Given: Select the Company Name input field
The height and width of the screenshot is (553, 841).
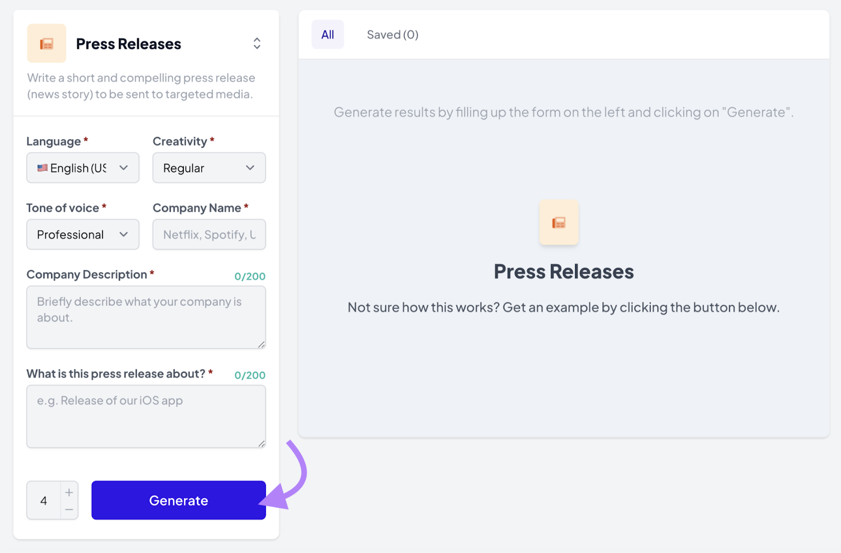Looking at the screenshot, I should click(209, 234).
